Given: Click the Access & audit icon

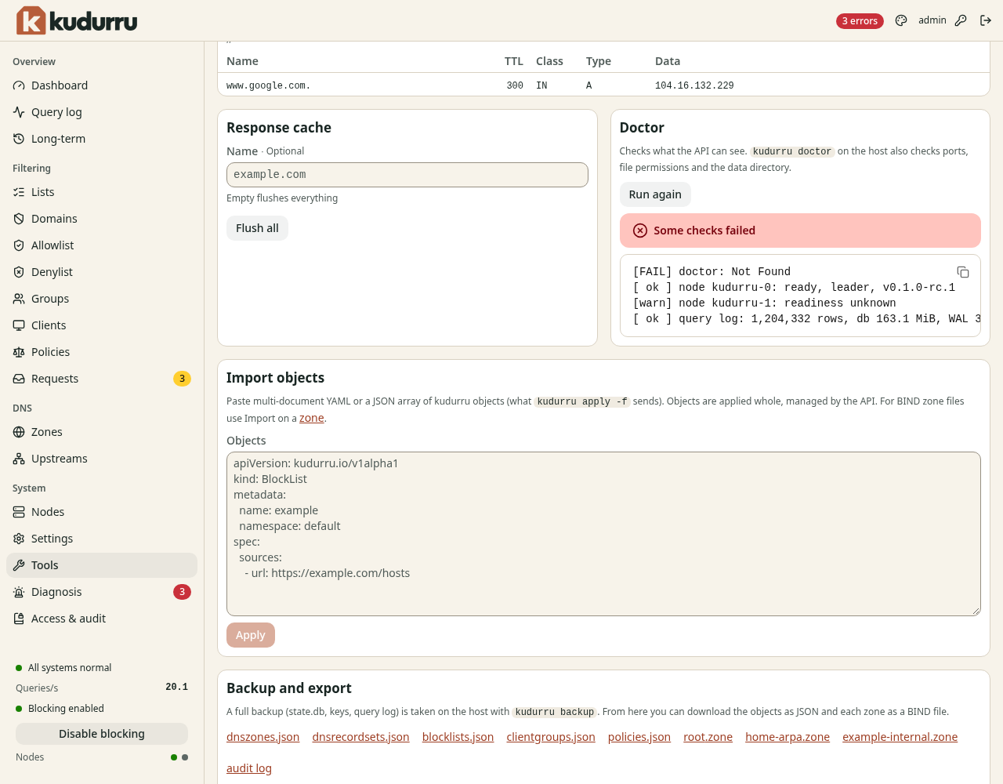Looking at the screenshot, I should (x=19, y=619).
